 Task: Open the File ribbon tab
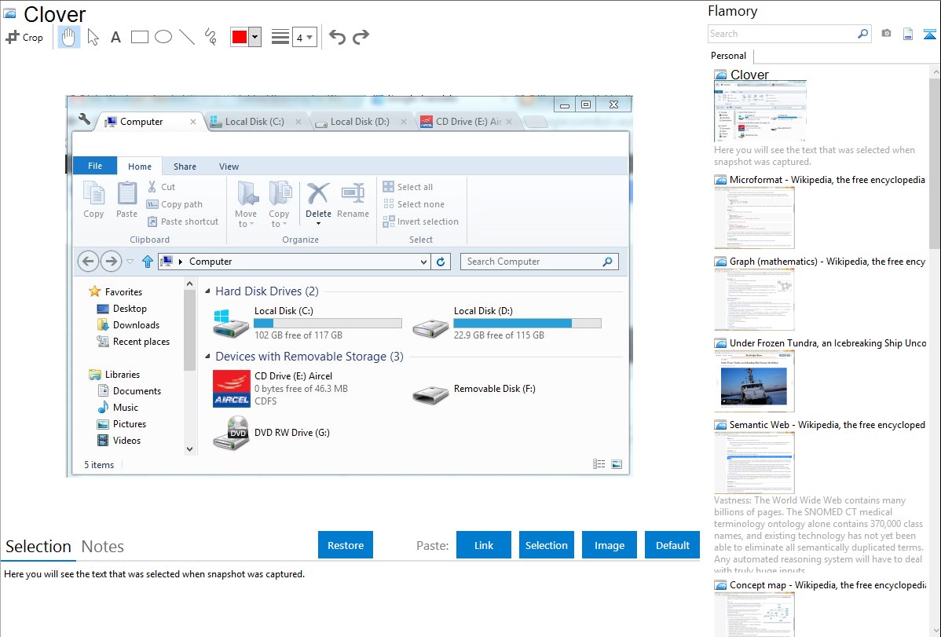coord(95,166)
